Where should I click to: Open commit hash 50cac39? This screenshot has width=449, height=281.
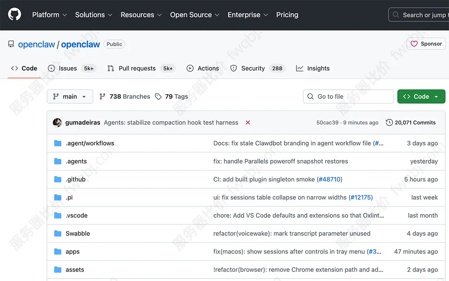327,123
